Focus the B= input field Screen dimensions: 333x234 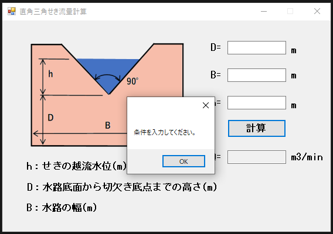[x=257, y=75]
